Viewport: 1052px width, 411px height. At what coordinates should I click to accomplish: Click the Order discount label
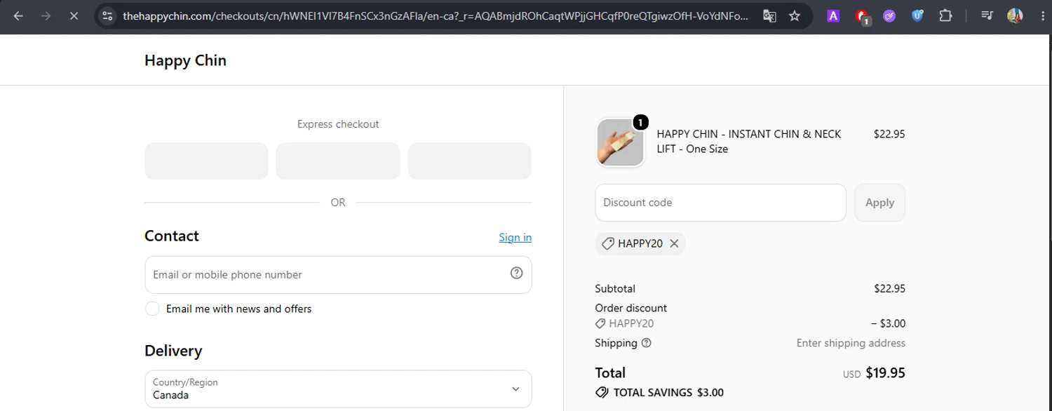[x=630, y=308]
